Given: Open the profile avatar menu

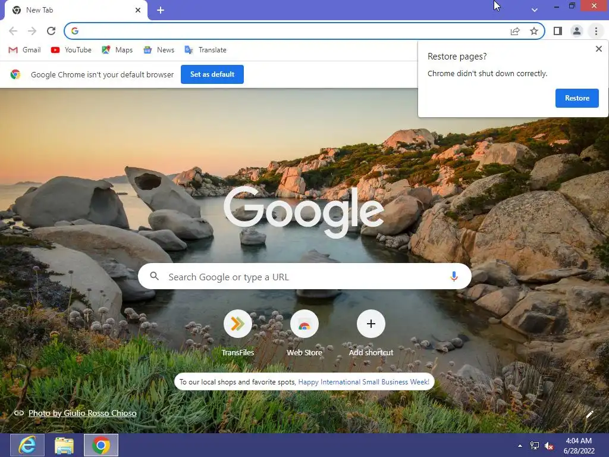Looking at the screenshot, I should tap(577, 31).
